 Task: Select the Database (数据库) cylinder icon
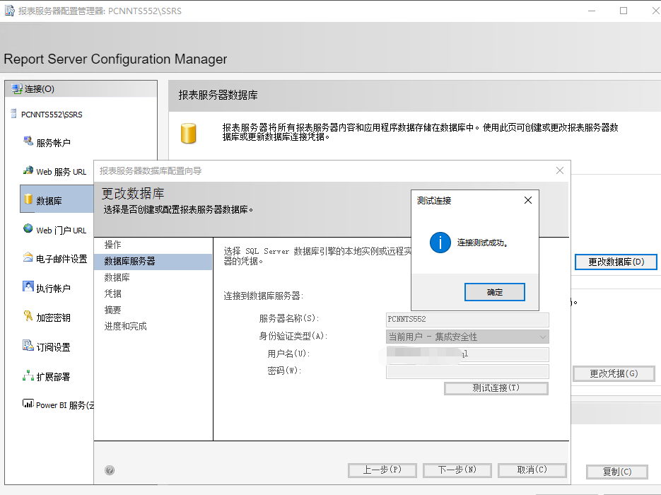point(28,199)
